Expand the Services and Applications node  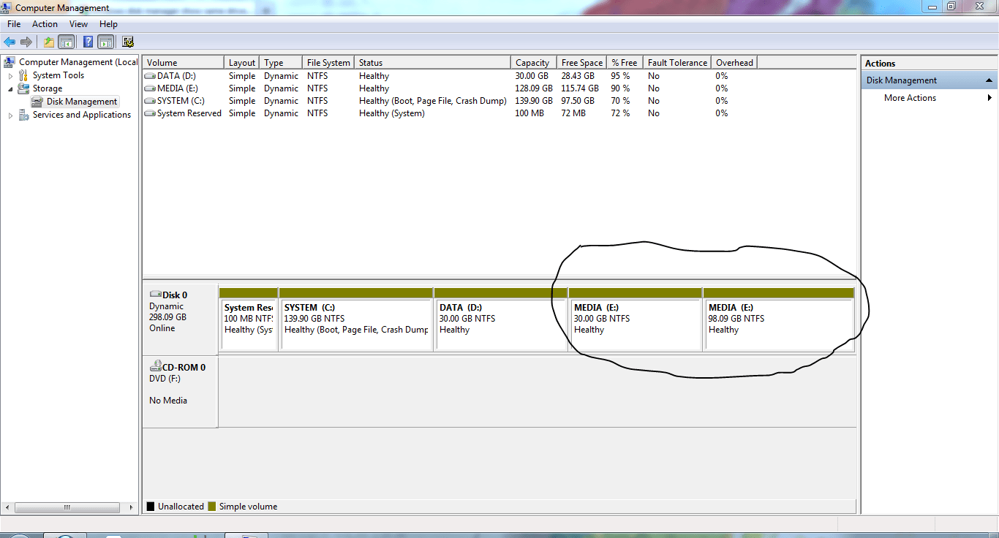click(x=10, y=115)
